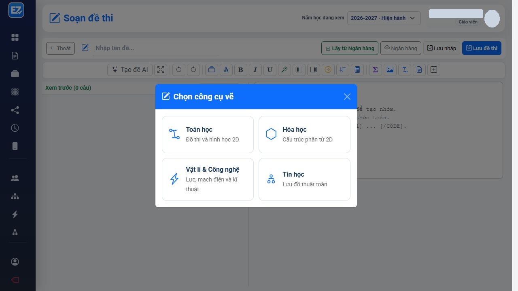Pick the Tin học flowchart tool
The width and height of the screenshot is (518, 291).
click(304, 179)
